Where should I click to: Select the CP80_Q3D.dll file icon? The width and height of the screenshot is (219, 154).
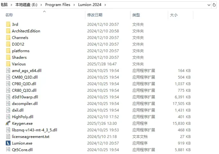(x=8, y=84)
